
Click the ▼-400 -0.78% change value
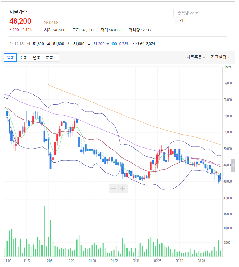tap(118, 44)
